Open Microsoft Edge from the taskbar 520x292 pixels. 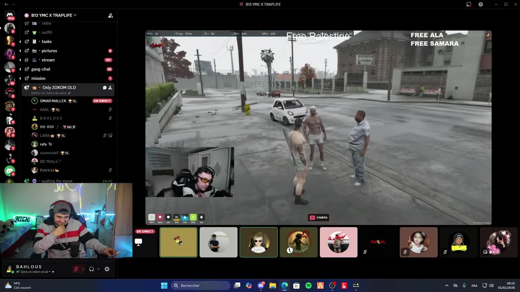(284, 286)
